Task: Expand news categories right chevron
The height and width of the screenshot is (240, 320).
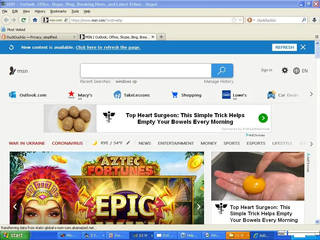Action: [311, 144]
